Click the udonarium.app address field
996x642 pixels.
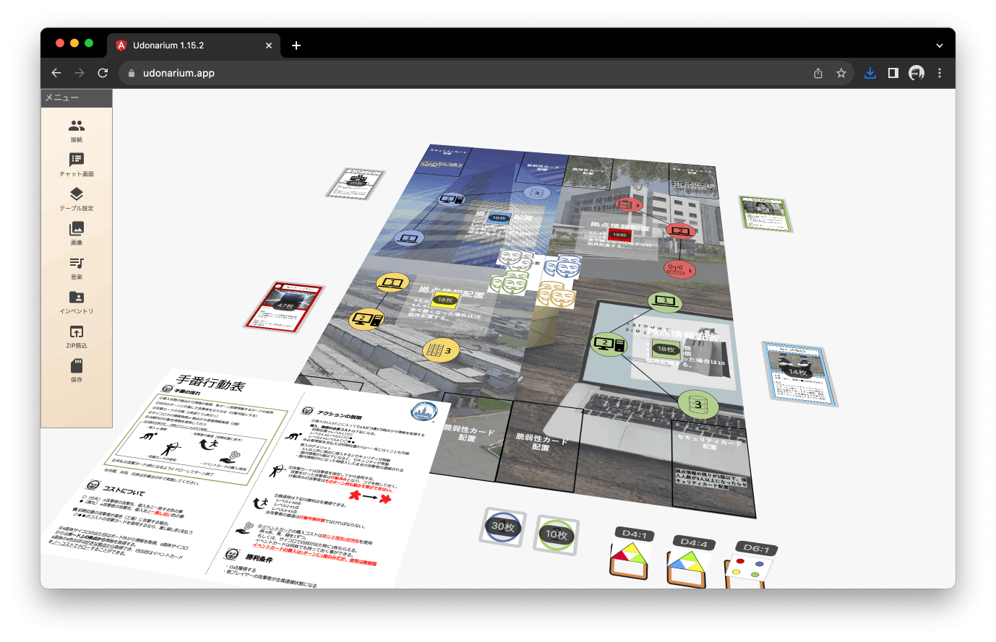(463, 73)
